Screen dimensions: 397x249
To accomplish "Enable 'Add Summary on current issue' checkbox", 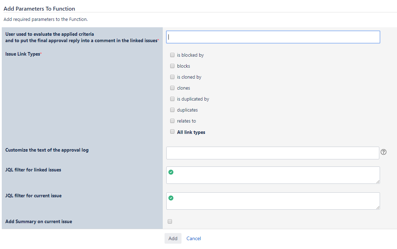I will coord(170,221).
